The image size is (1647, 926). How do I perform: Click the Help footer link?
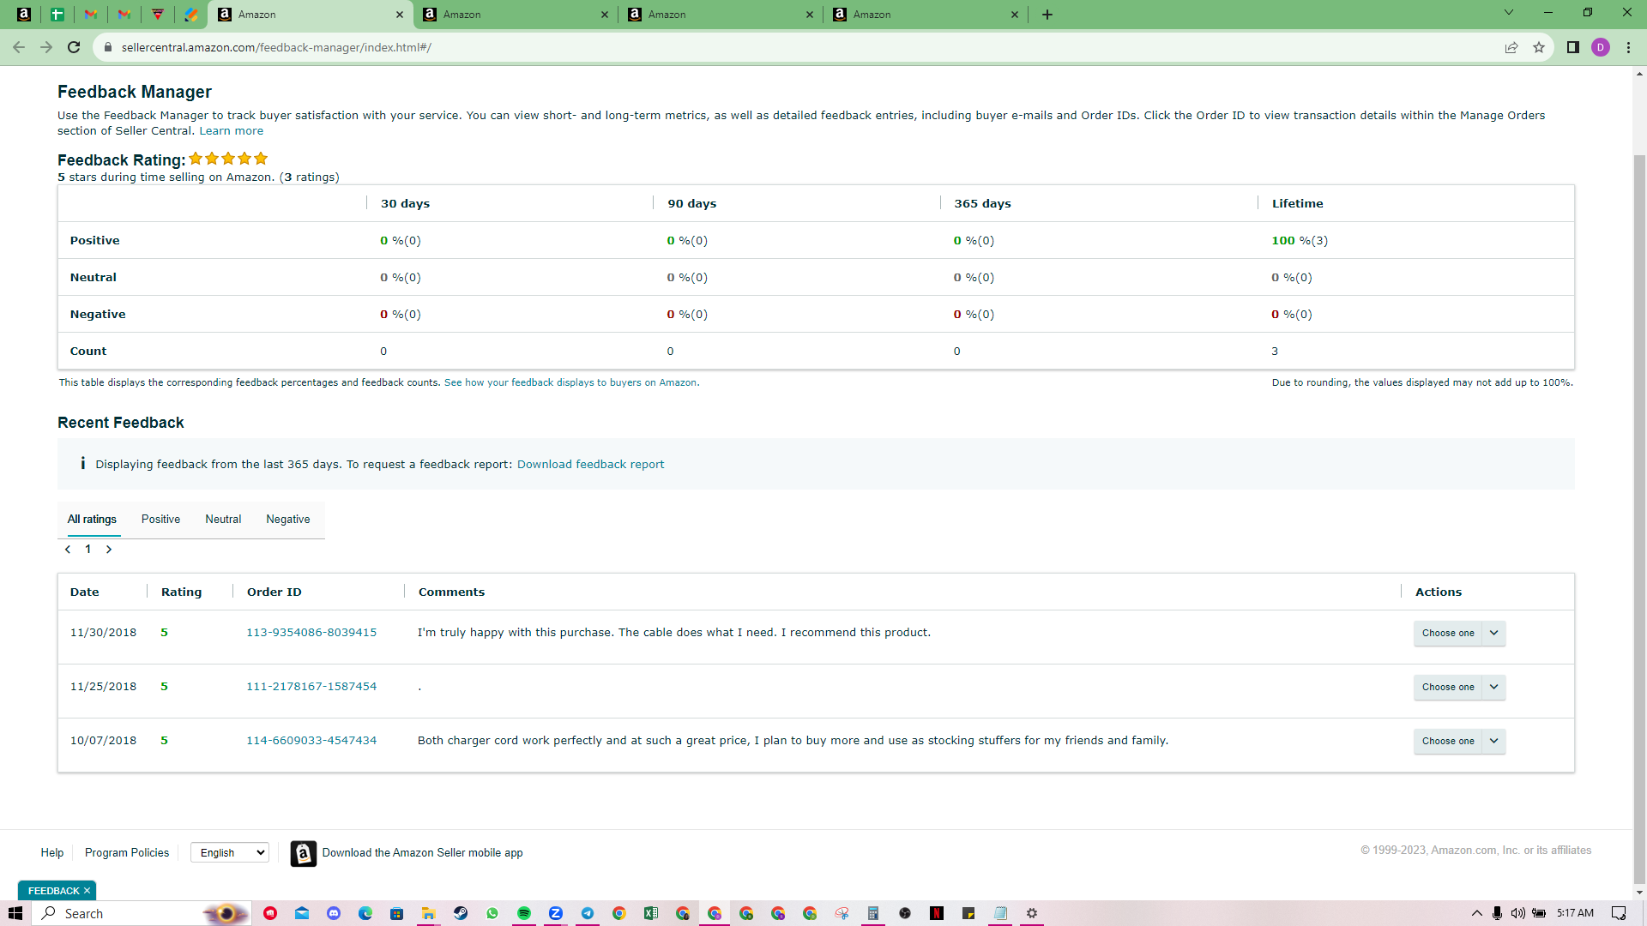tap(52, 853)
